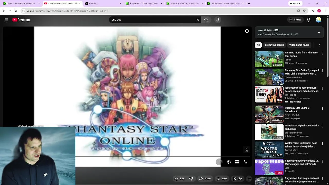Open options for Online 2 Soundtrack playlist

[x=322, y=108]
